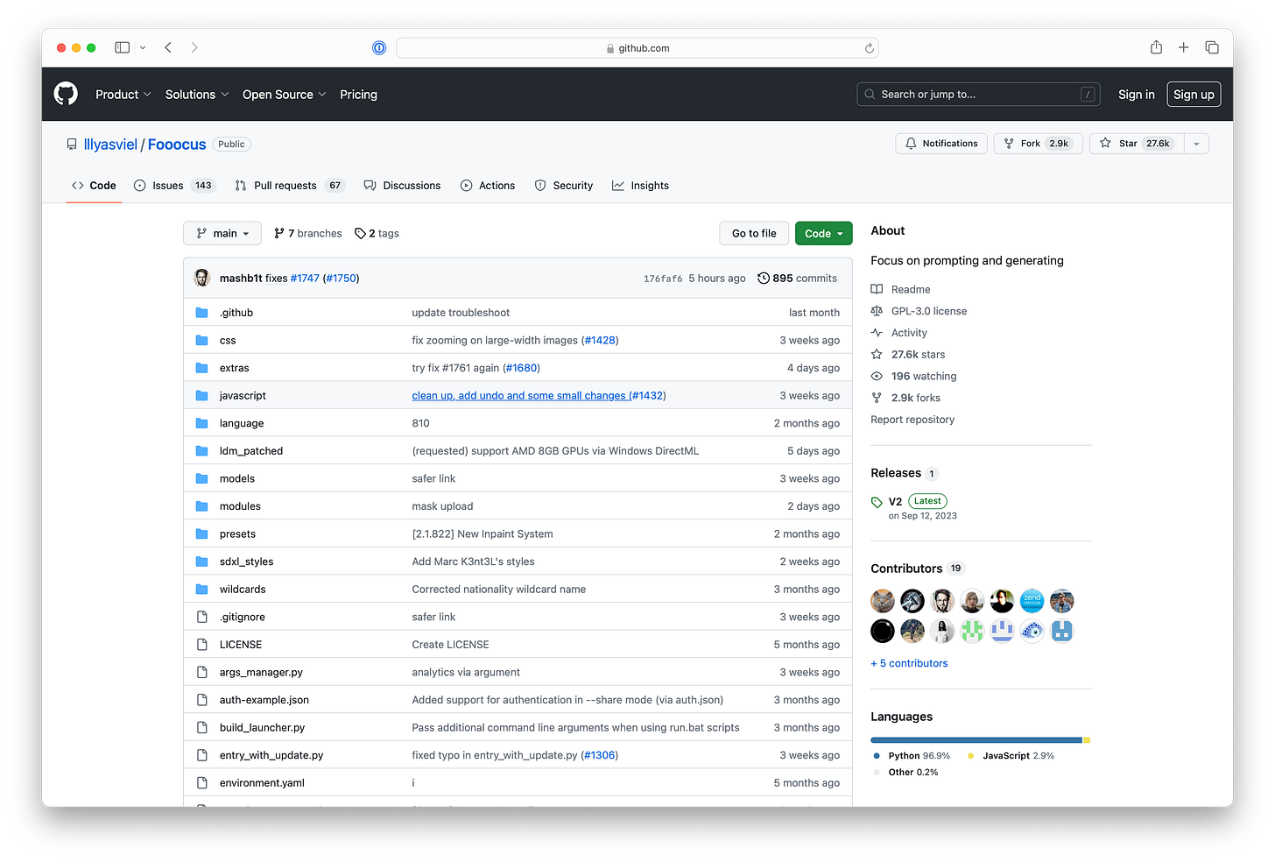The height and width of the screenshot is (862, 1275).
Task: Click the github.com address bar
Action: [637, 48]
